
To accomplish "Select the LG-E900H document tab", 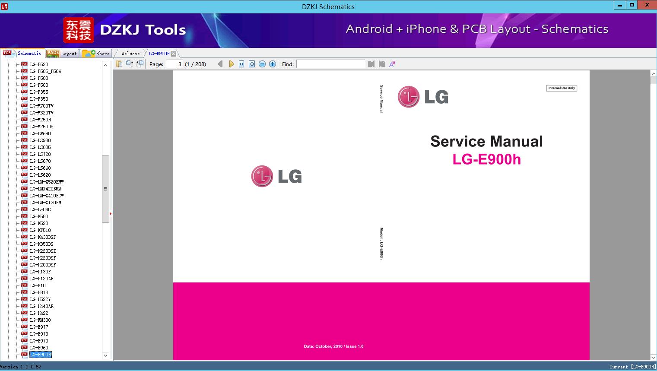I will 159,54.
